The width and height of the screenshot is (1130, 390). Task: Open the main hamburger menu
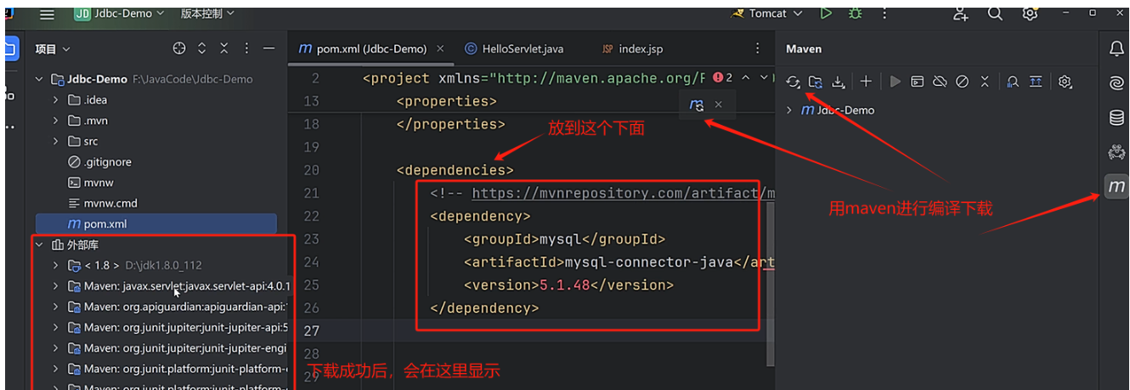point(47,14)
